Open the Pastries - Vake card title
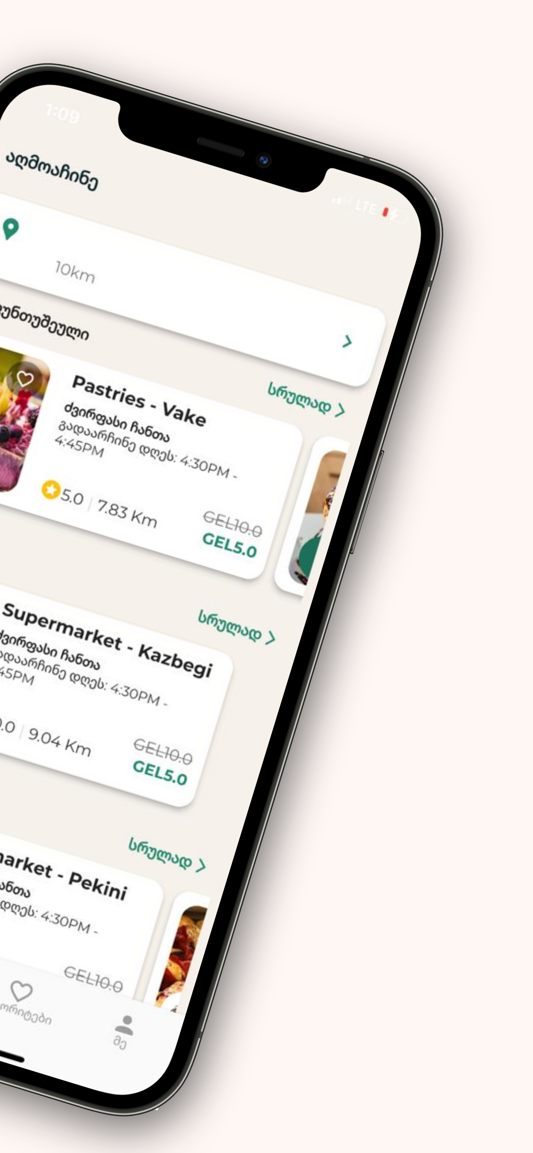 pyautogui.click(x=139, y=399)
